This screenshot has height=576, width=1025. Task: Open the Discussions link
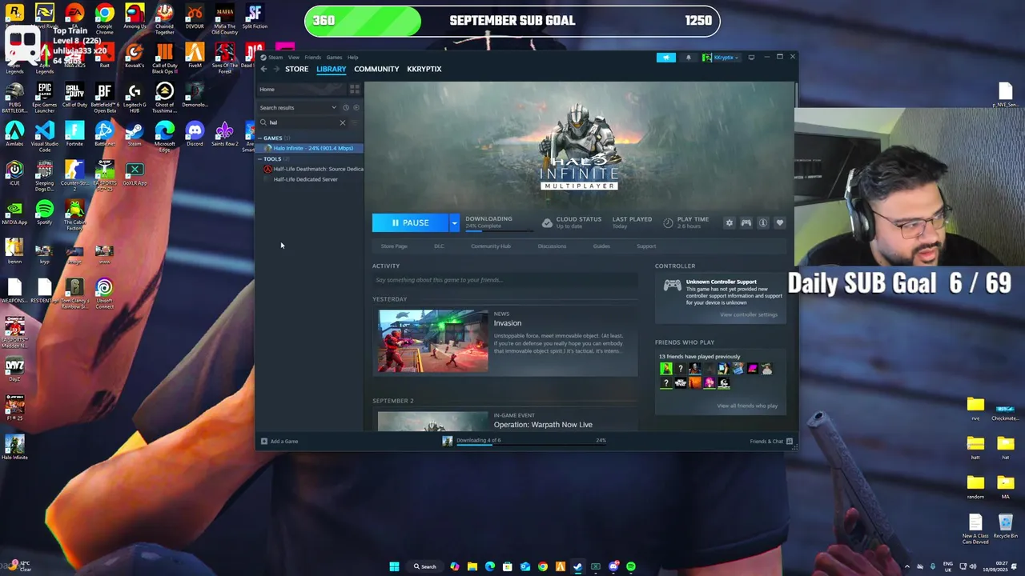tap(552, 246)
